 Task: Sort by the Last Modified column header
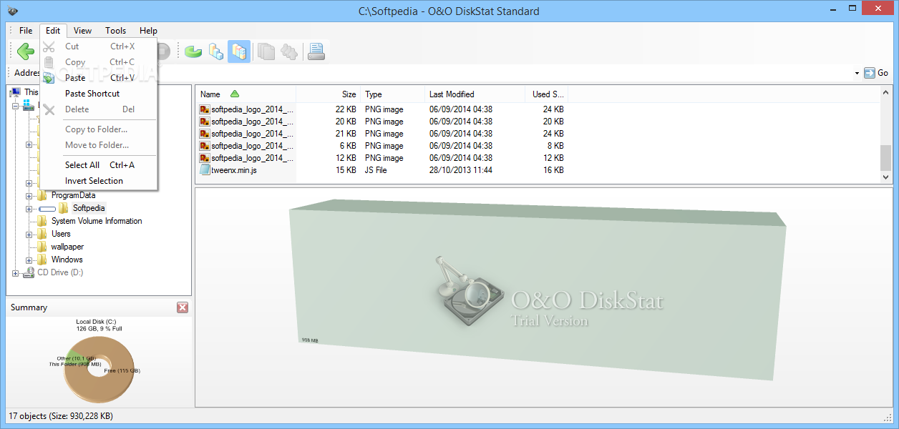click(475, 94)
